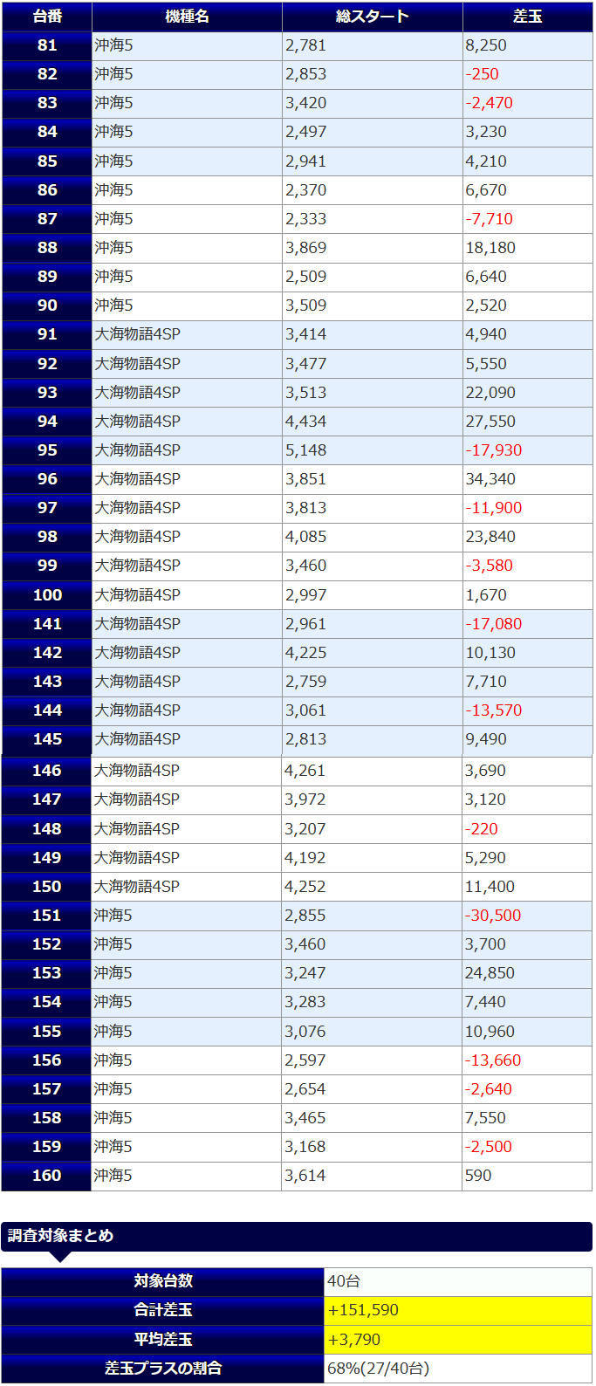Click 差玉 value 4,210

(x=486, y=161)
